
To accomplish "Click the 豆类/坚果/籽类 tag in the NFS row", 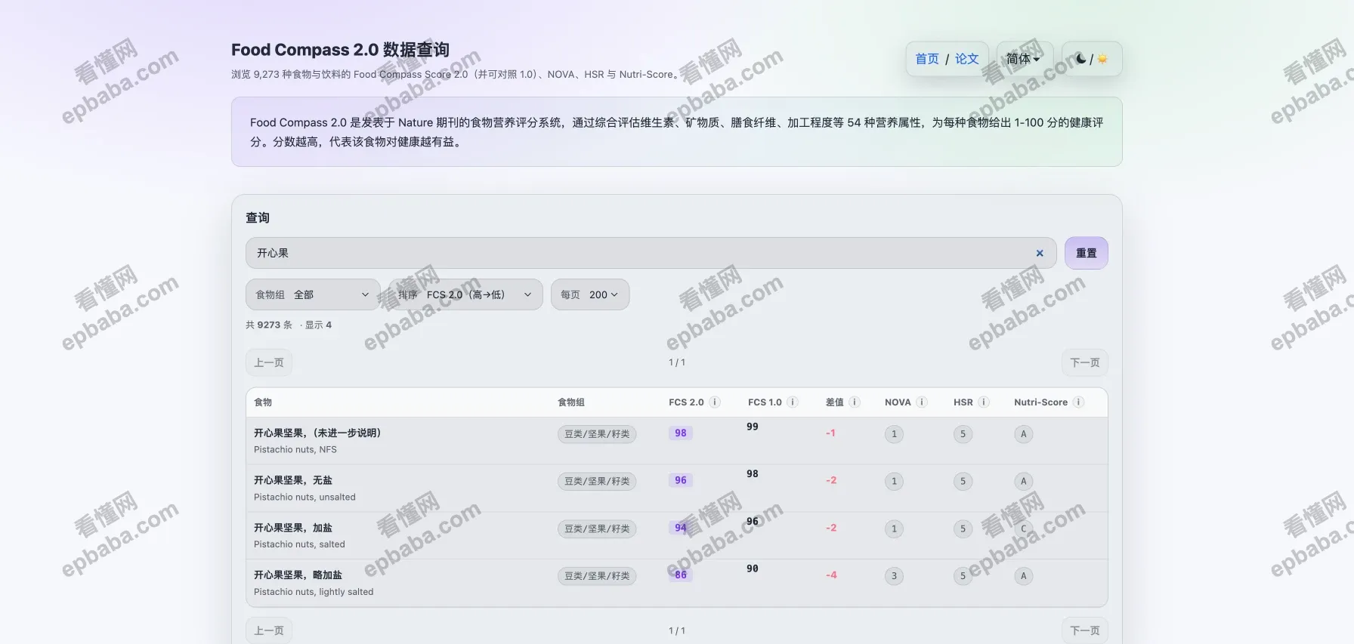I will (597, 434).
